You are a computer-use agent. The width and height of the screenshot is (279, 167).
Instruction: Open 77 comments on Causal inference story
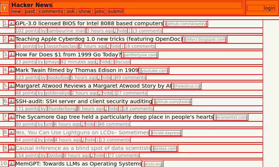click(124, 155)
